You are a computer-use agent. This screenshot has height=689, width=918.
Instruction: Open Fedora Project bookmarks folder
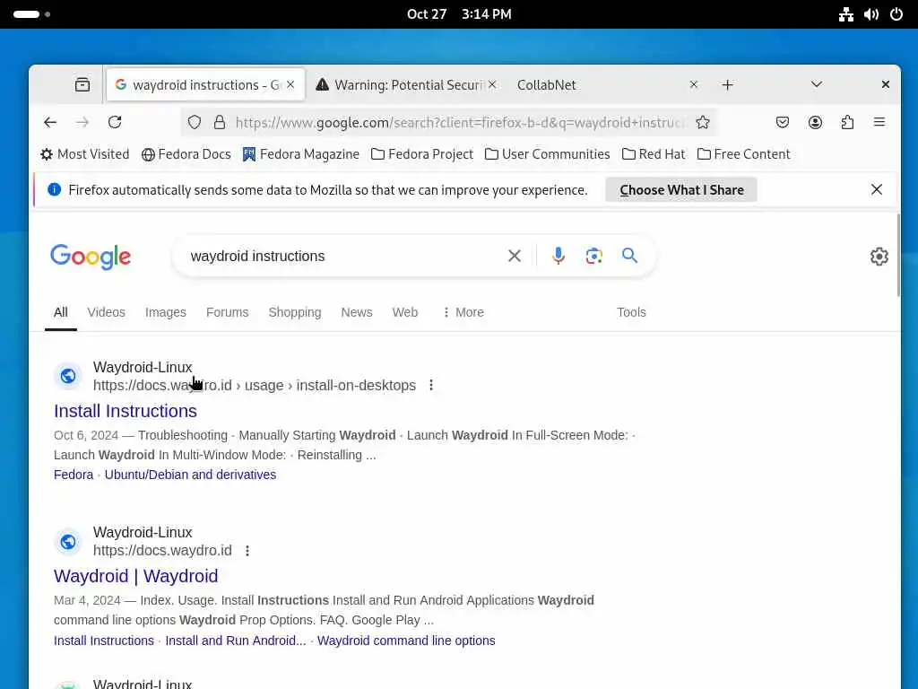tap(422, 154)
